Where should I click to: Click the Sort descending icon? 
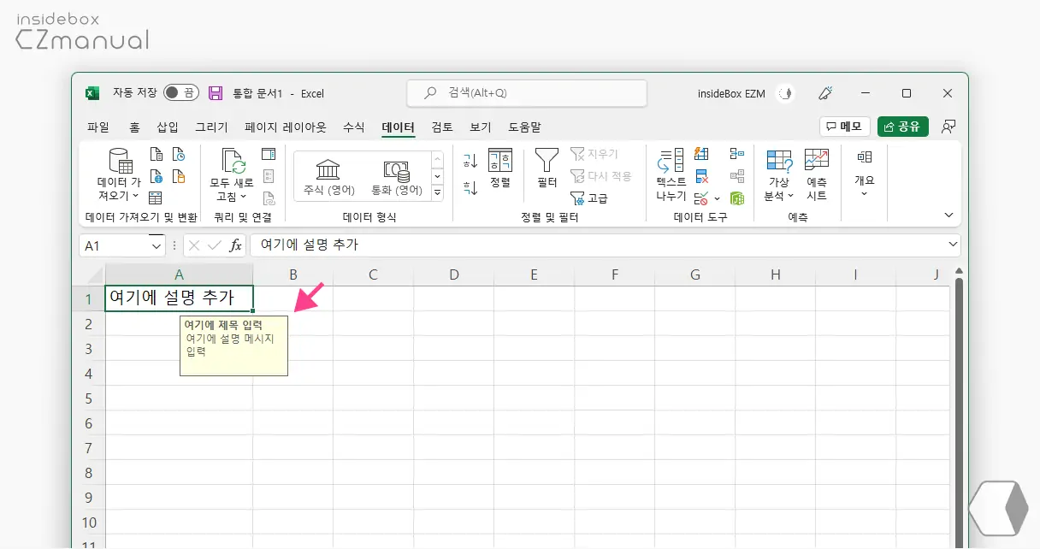470,187
